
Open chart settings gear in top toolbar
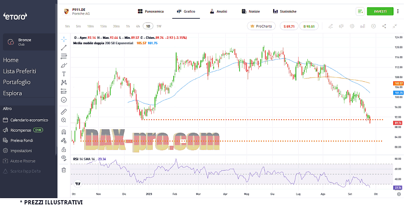[352, 26]
